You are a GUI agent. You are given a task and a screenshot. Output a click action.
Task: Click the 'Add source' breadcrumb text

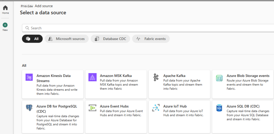(x=44, y=6)
